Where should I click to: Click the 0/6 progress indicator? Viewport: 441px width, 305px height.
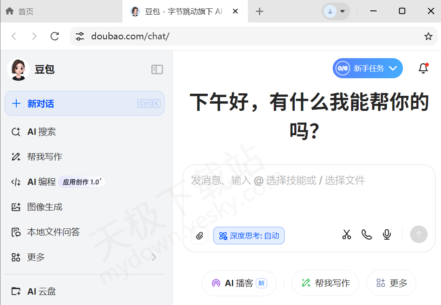pyautogui.click(x=343, y=68)
